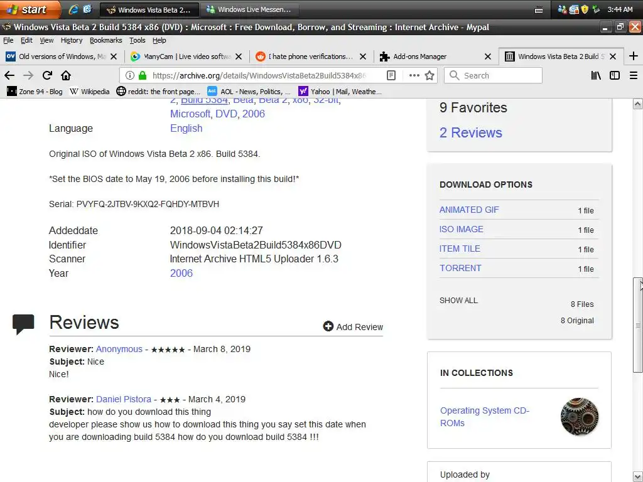Open Zone 94 - Blog bookmark

[x=35, y=92]
